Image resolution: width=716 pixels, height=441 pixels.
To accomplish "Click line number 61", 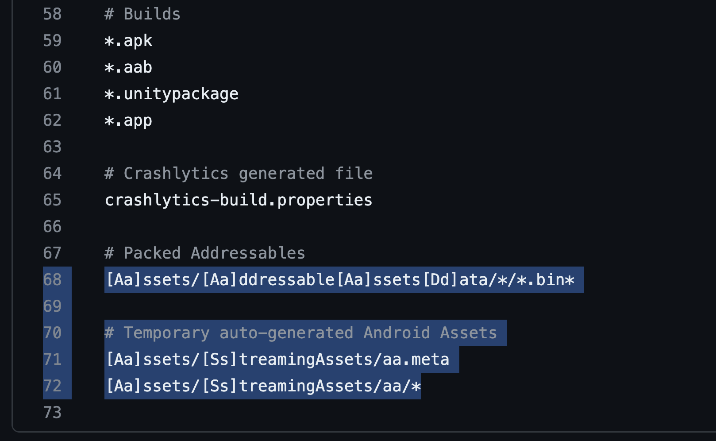I will pos(52,94).
